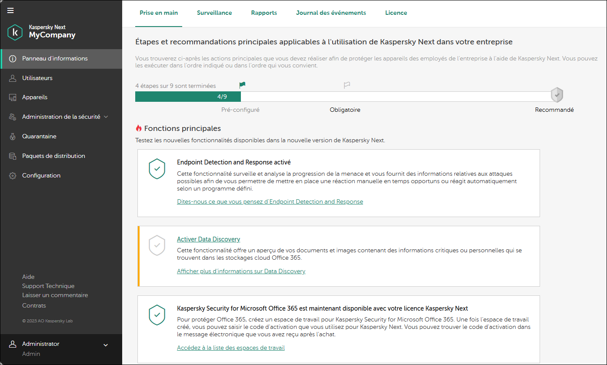This screenshot has width=607, height=365.
Task: Click the gray Obligatoire flag marker
Action: click(347, 85)
